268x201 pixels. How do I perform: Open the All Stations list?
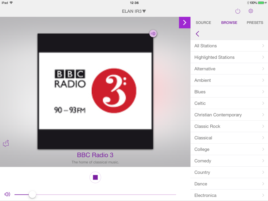coord(229,46)
